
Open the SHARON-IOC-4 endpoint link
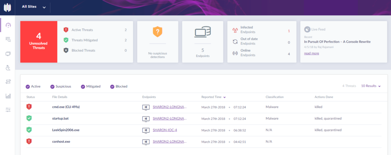(x=165, y=130)
